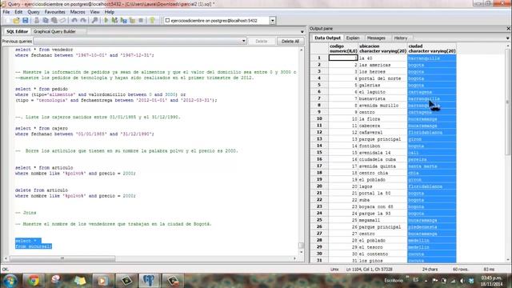Click the Delete All button
The image size is (512, 288).
[x=290, y=41]
